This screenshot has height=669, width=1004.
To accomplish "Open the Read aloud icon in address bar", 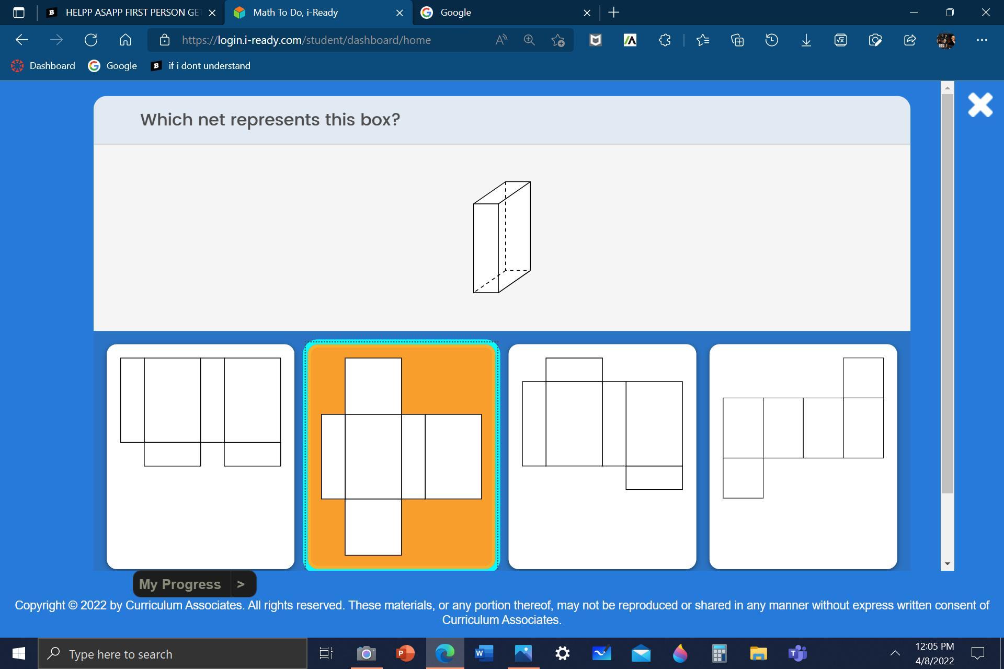I will coord(501,40).
